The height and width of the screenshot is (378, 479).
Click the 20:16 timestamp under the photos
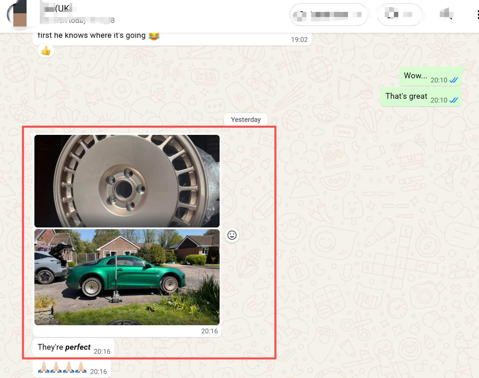point(209,331)
